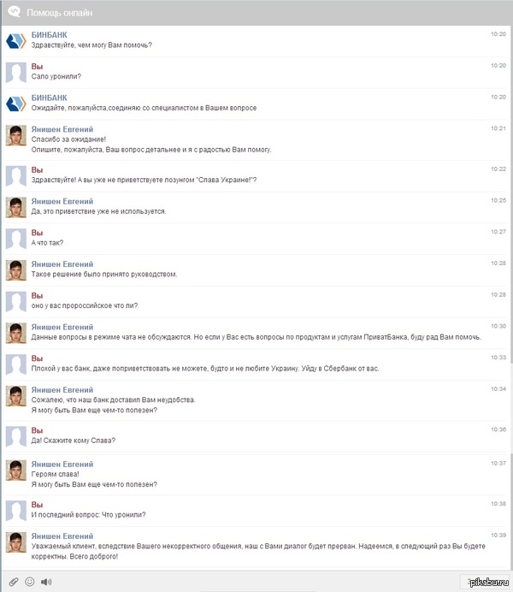Click the paperclip attach file icon

(x=14, y=582)
